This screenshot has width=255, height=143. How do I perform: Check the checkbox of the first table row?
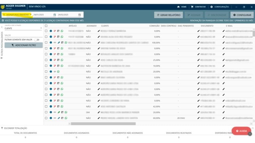46,31
